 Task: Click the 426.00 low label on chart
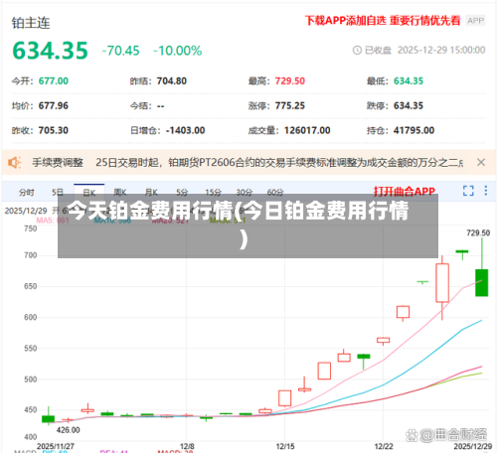pos(68,430)
